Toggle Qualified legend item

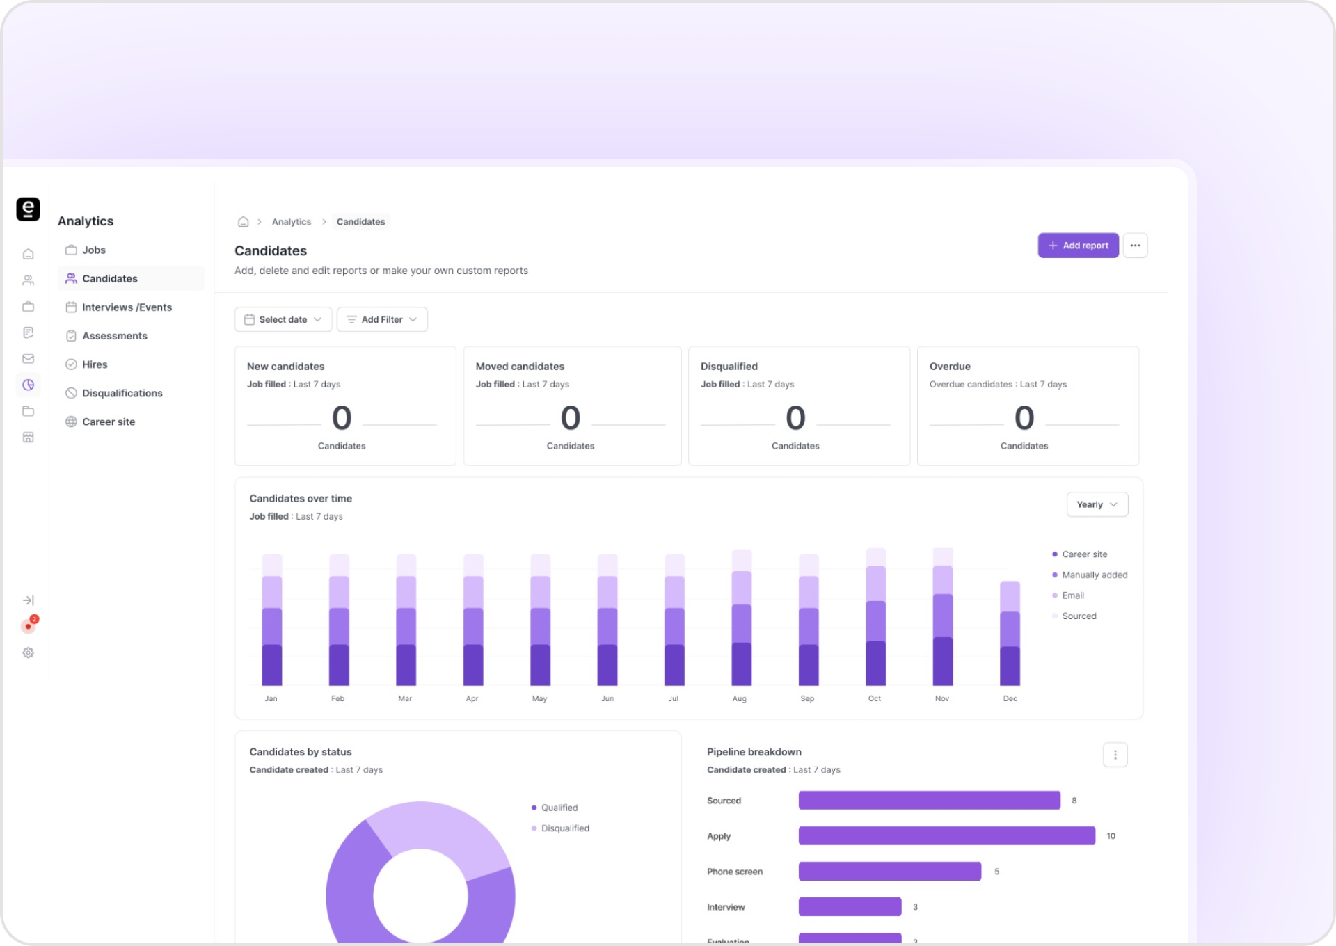click(555, 808)
